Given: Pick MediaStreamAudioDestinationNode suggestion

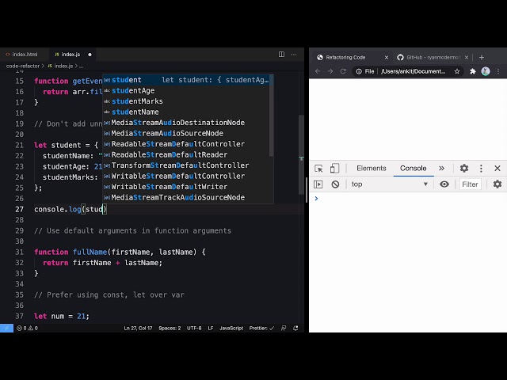Looking at the screenshot, I should (188, 123).
